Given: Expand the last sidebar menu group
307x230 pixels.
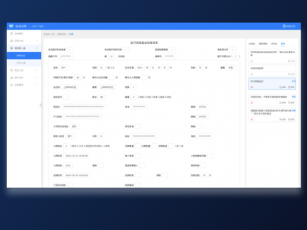Looking at the screenshot, I should tap(24, 85).
